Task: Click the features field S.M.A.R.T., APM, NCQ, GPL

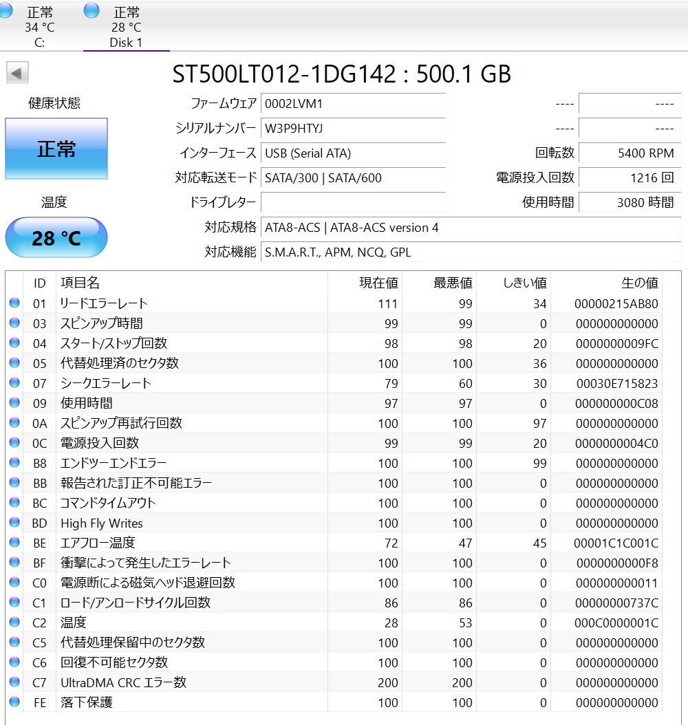Action: (x=471, y=252)
